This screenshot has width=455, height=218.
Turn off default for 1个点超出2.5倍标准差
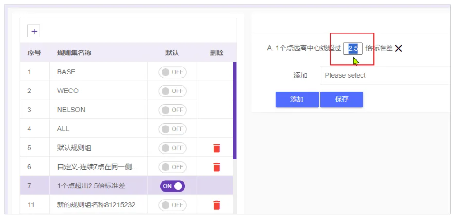coord(173,186)
